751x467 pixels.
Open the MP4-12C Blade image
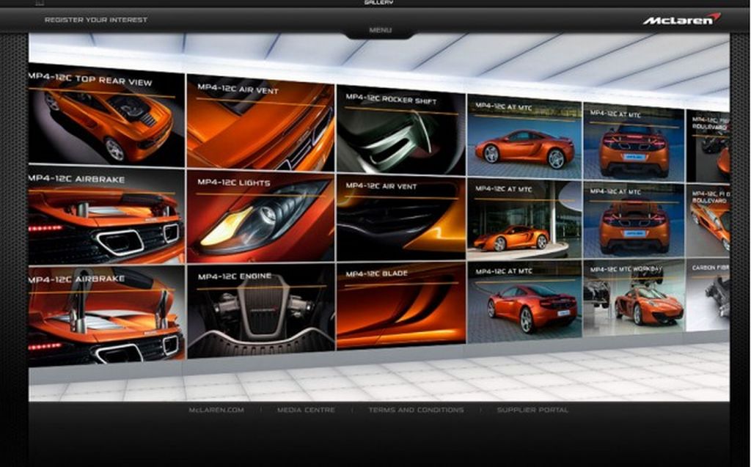point(401,305)
